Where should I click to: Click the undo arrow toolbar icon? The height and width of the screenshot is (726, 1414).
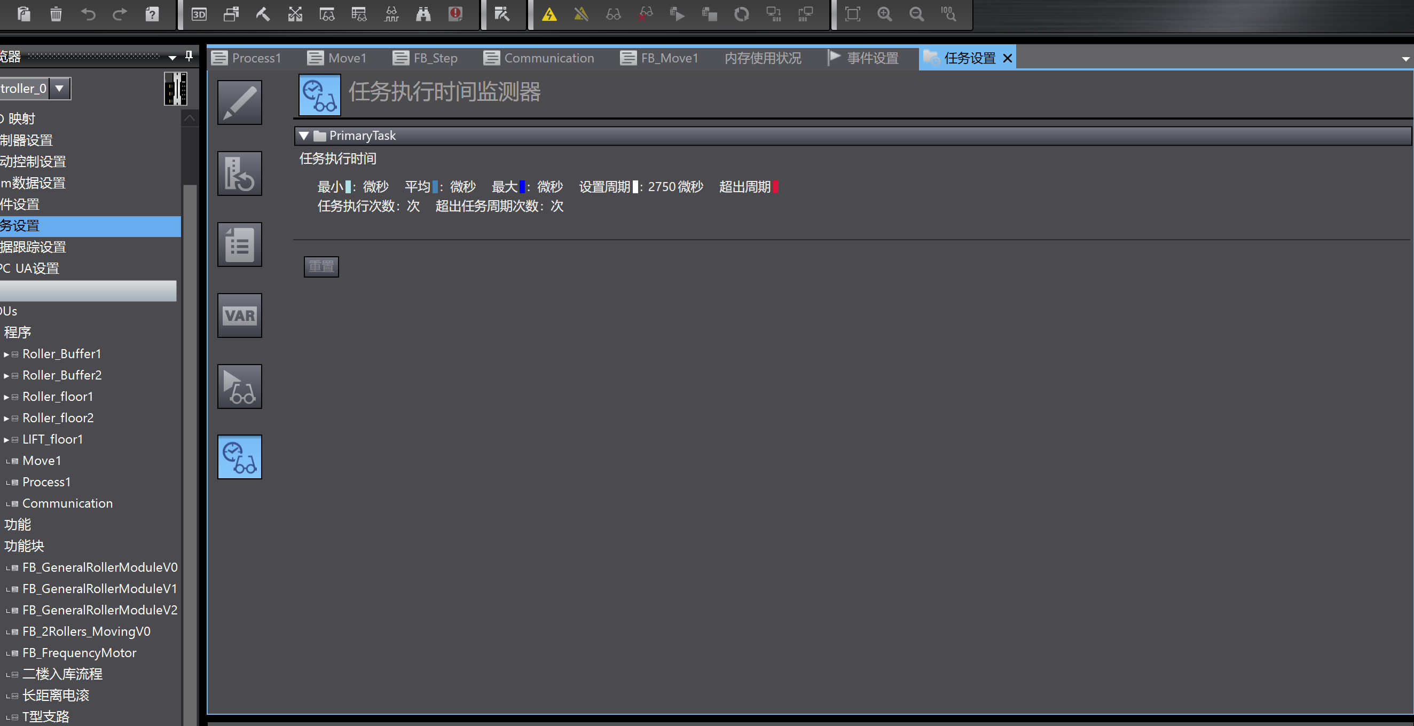pos(88,14)
